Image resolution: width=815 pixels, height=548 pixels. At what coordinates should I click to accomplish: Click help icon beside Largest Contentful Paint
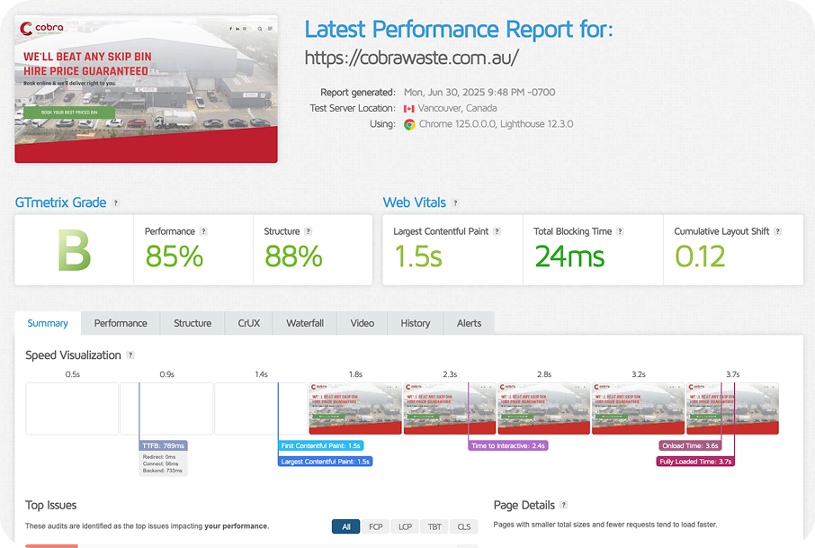[497, 231]
